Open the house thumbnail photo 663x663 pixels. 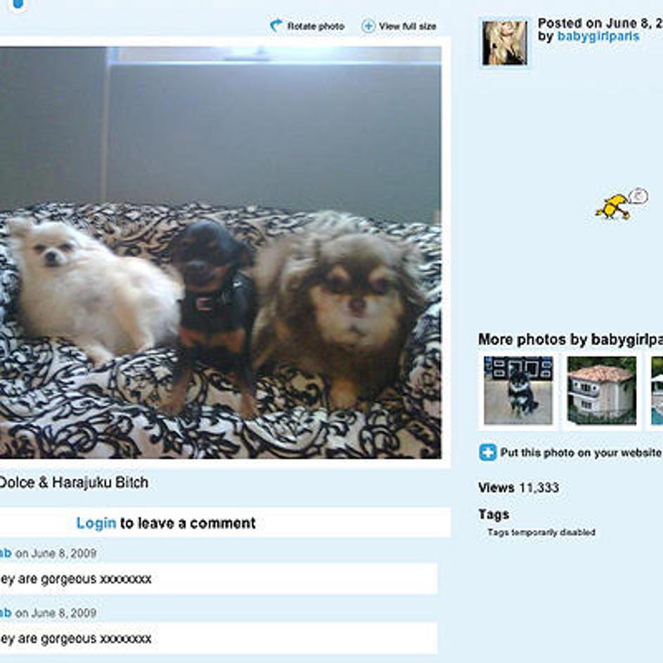pos(602,390)
